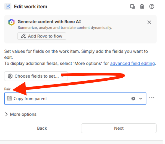Screen dimensions: 165x144
Task: Click the duplicate component icon
Action: [x=132, y=7]
